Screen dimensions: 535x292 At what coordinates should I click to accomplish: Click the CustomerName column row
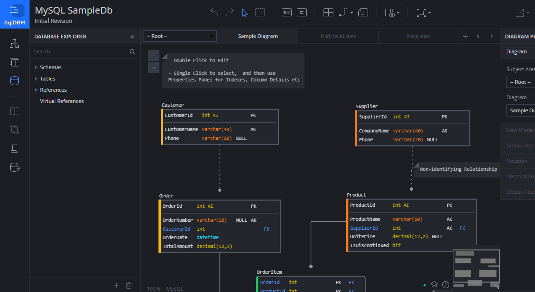coord(220,129)
